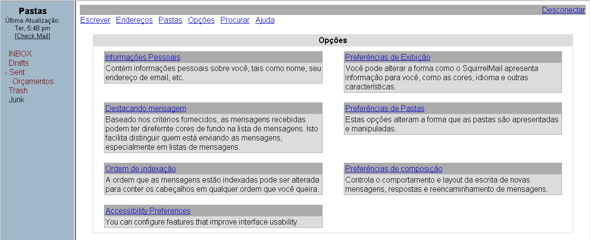Open the Drafts folder
The width and height of the screenshot is (590, 240).
(x=19, y=63)
